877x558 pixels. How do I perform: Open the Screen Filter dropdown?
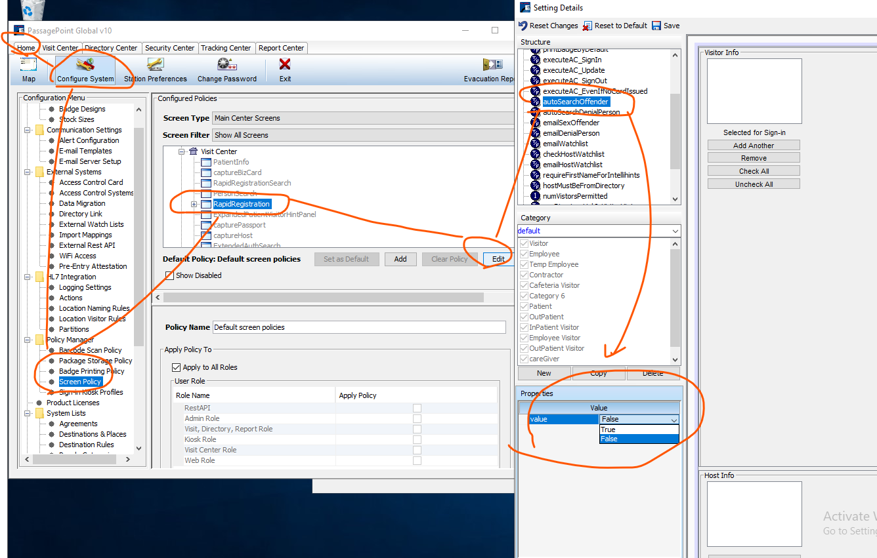point(363,135)
